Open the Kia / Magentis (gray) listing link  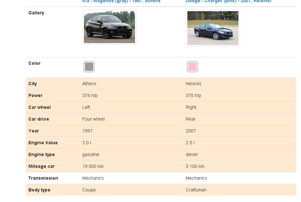[x=121, y=1]
